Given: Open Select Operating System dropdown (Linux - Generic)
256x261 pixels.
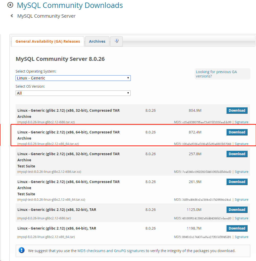Looking at the screenshot, I should point(73,78).
